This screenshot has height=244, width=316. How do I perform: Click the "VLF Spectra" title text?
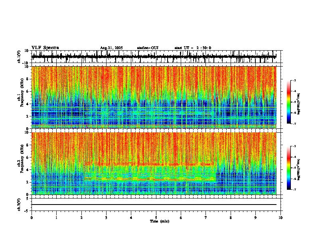[x=45, y=48]
